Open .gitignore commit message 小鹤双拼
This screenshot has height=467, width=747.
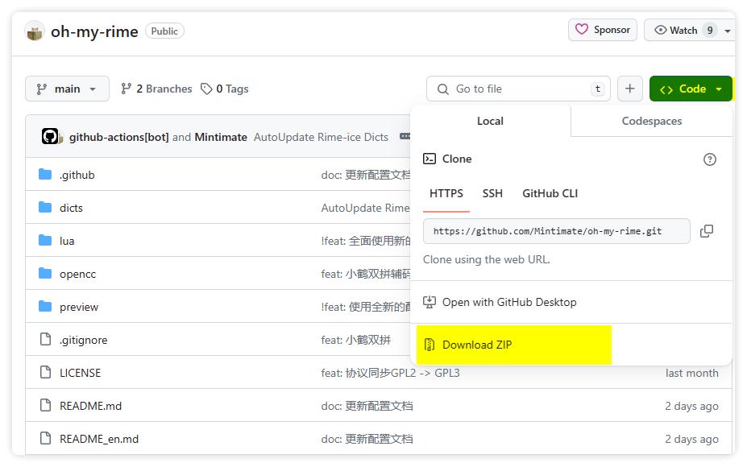(356, 340)
